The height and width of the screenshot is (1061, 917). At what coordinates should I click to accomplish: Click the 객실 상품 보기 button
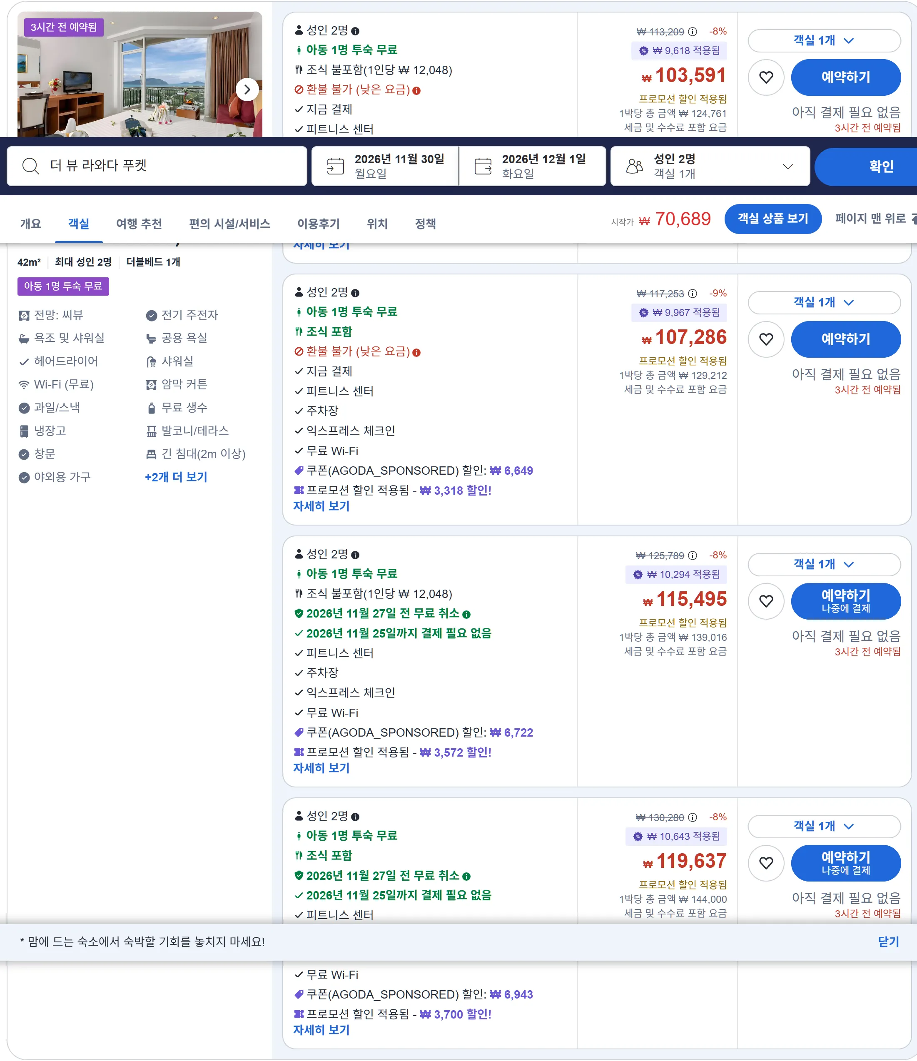pos(772,219)
